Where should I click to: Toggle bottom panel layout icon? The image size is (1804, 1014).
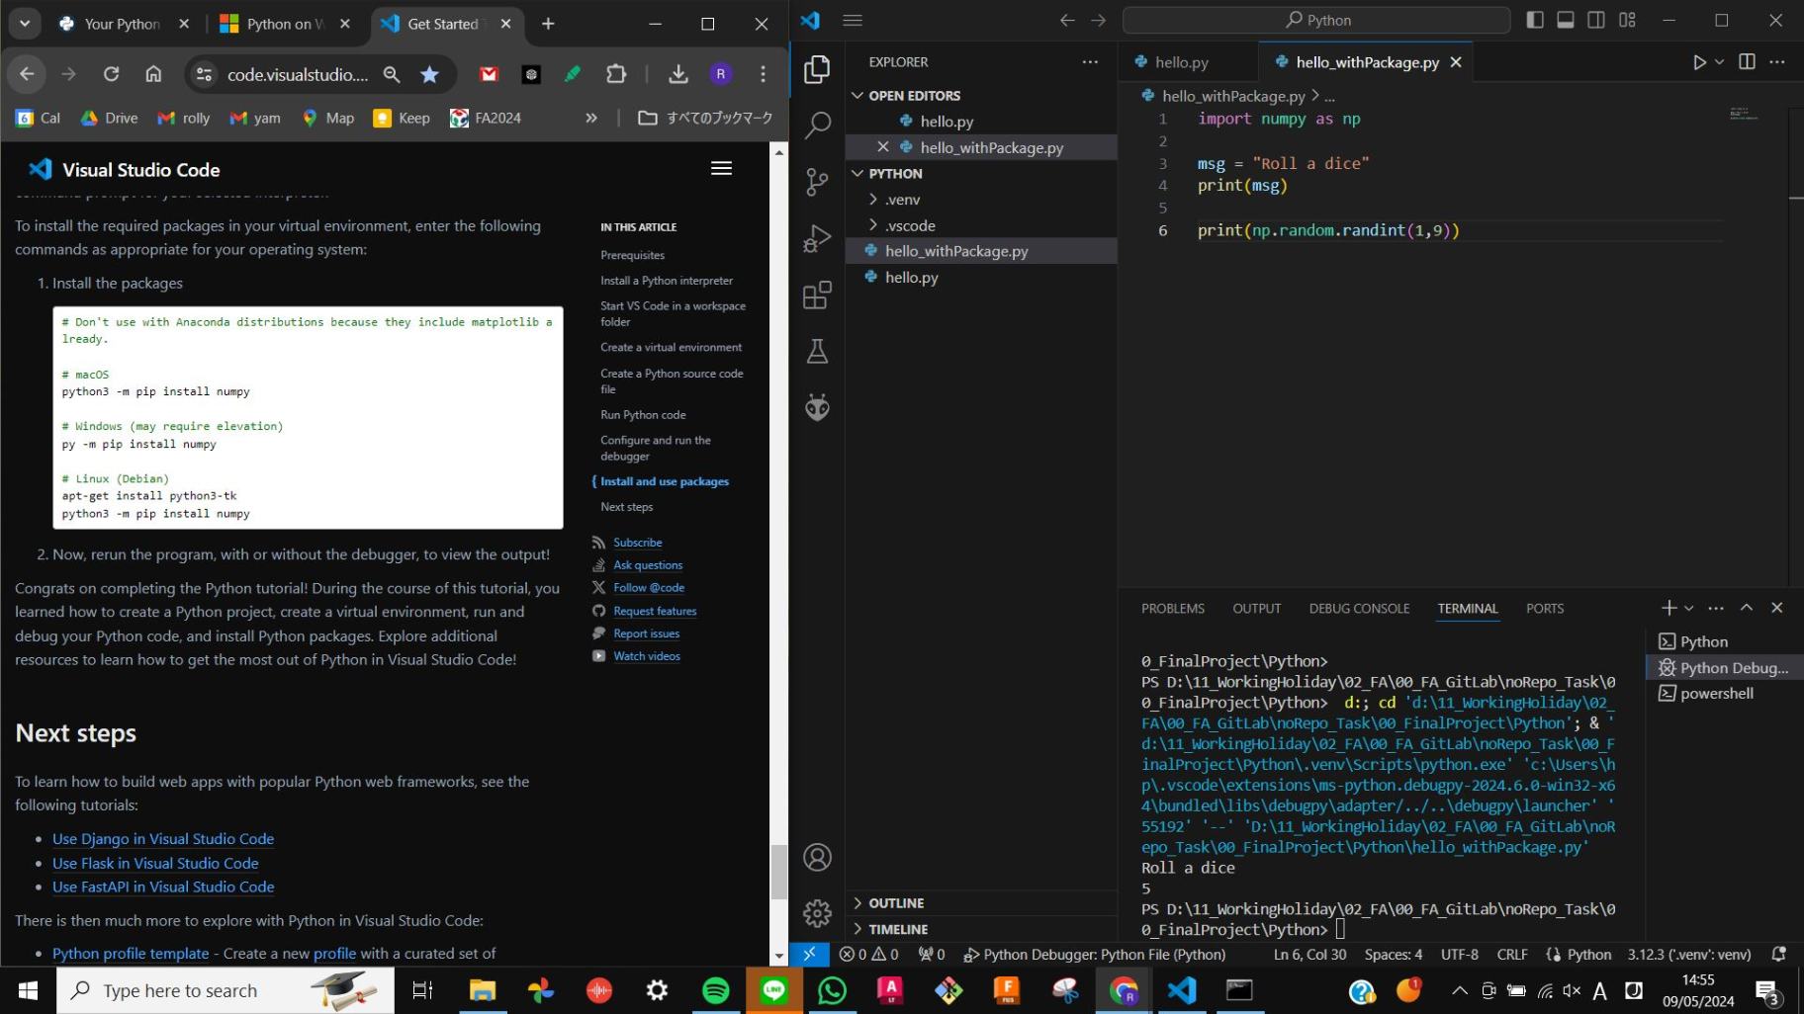coord(1566,20)
